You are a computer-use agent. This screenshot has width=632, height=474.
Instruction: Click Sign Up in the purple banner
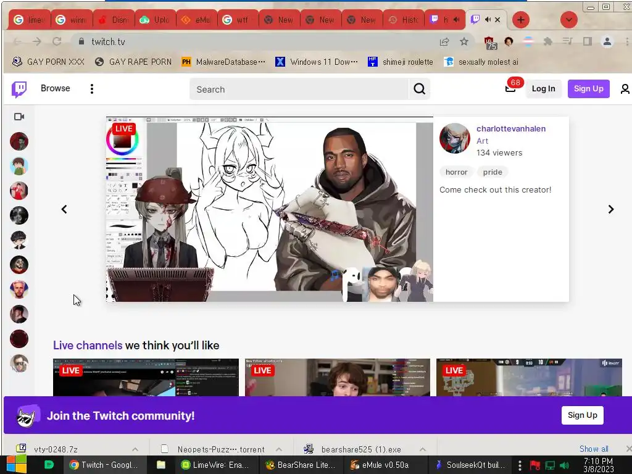point(583,415)
